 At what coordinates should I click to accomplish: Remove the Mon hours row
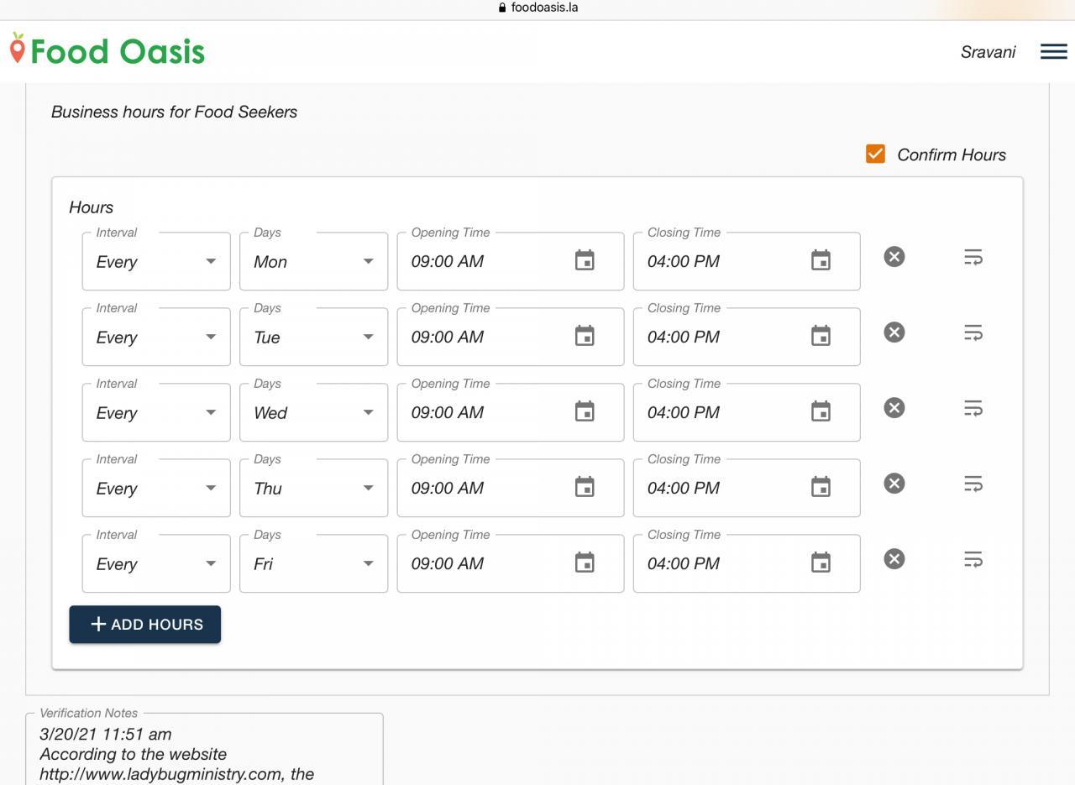click(894, 257)
